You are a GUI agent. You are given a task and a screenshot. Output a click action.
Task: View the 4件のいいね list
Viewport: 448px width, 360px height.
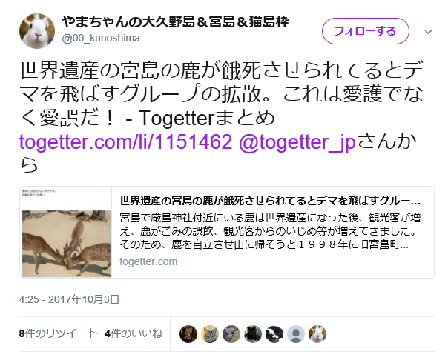click(x=134, y=333)
